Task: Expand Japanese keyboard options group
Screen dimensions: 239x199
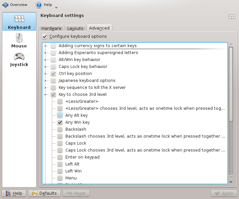Action: pos(45,81)
